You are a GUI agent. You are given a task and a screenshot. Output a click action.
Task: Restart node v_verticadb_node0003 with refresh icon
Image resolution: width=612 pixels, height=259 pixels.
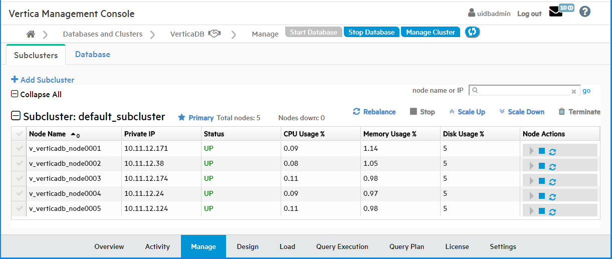552,181
